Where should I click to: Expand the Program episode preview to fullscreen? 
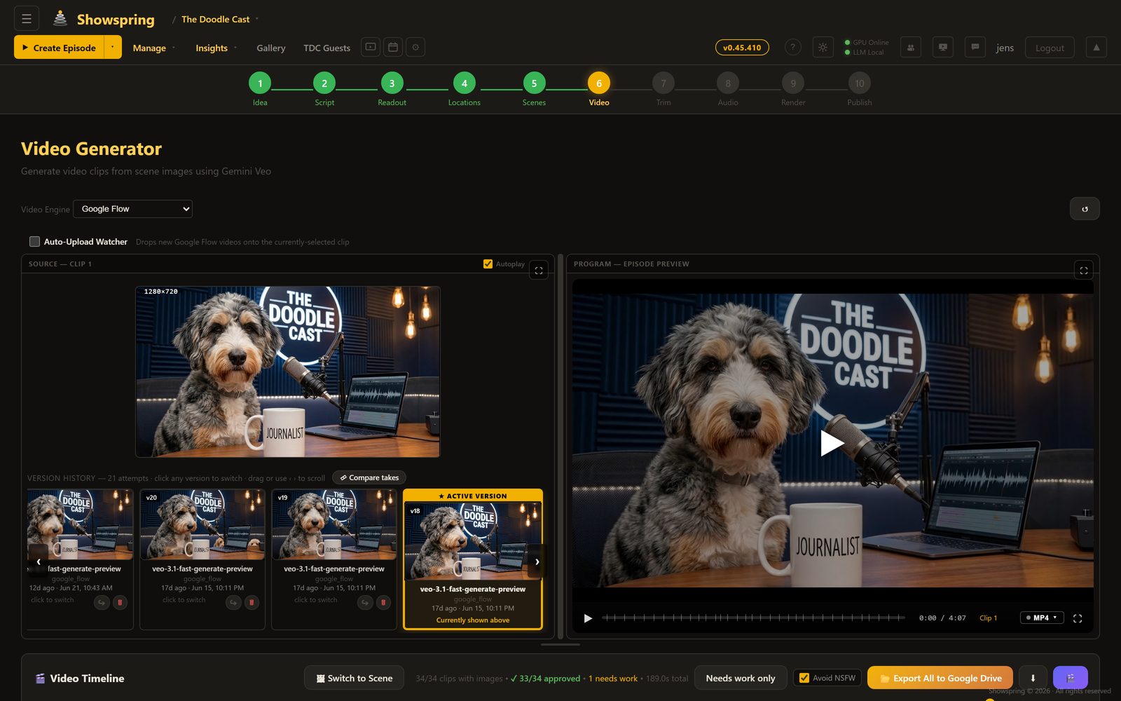click(1084, 270)
